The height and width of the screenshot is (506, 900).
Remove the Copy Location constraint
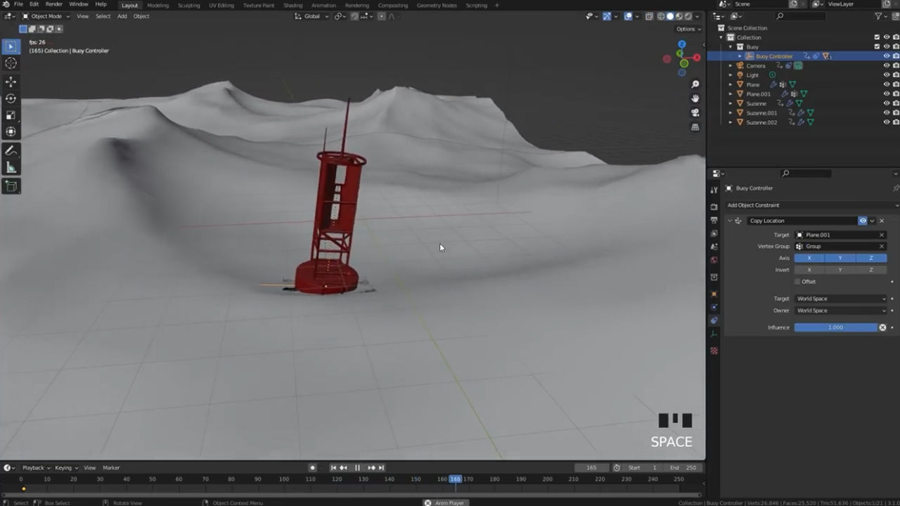click(x=882, y=221)
